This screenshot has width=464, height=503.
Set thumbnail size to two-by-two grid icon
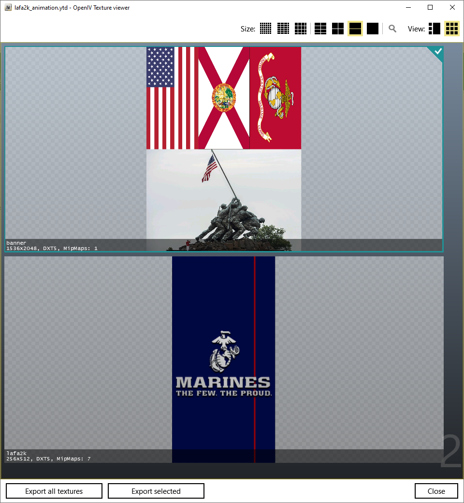point(338,29)
